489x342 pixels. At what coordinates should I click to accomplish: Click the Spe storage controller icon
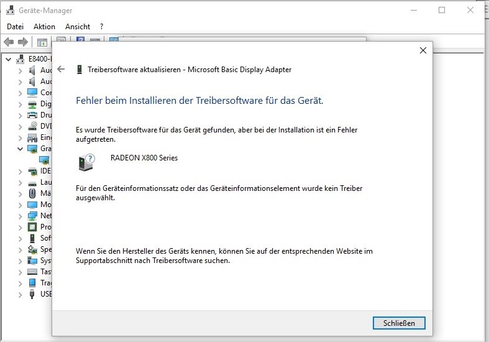point(32,249)
